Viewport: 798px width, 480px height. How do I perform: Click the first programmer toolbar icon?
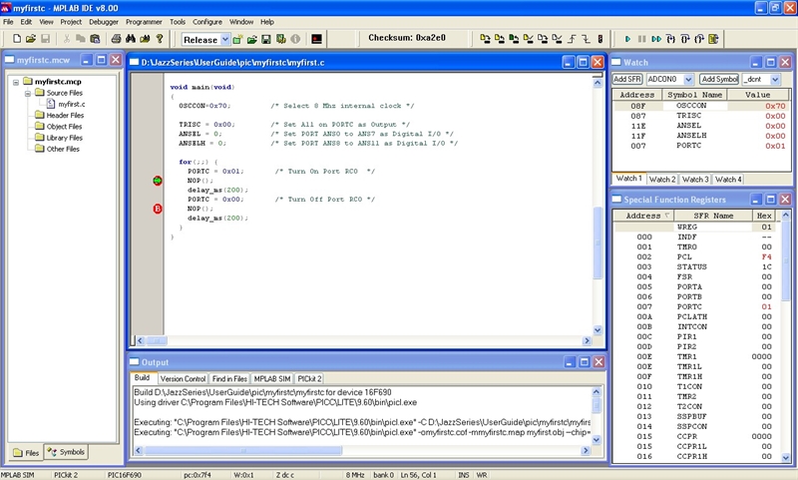(485, 39)
